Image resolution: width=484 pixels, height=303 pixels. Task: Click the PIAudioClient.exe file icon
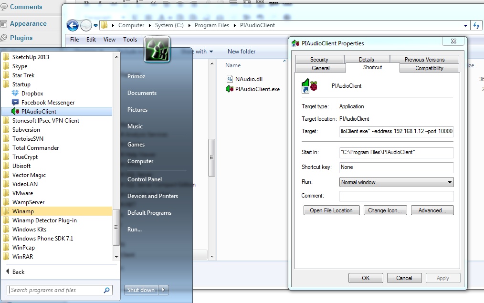[x=229, y=89]
